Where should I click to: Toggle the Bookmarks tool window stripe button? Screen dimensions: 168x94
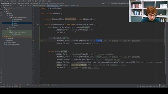[1, 79]
